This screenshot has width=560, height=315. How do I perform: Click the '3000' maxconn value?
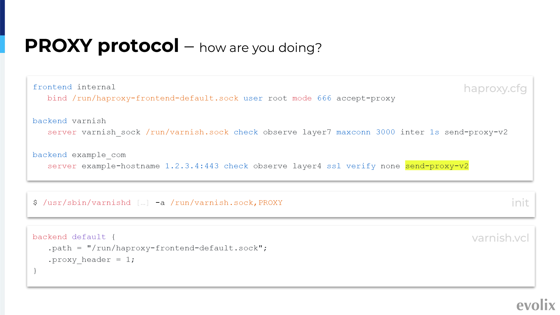(385, 132)
